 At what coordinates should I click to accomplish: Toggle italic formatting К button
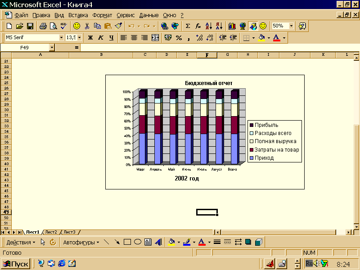(x=100, y=38)
